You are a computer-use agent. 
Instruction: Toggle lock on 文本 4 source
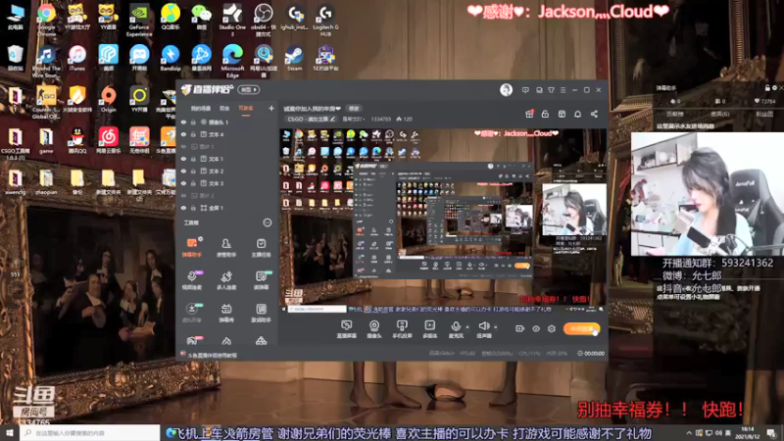tap(193, 134)
